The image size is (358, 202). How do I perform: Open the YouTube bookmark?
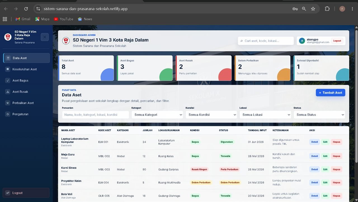(63, 19)
